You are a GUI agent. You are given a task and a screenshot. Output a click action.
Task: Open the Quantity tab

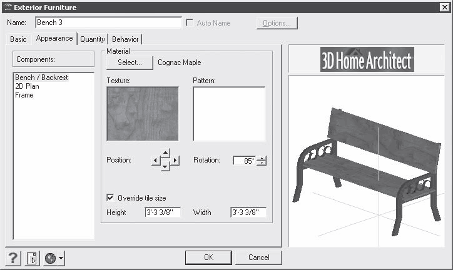[92, 39]
